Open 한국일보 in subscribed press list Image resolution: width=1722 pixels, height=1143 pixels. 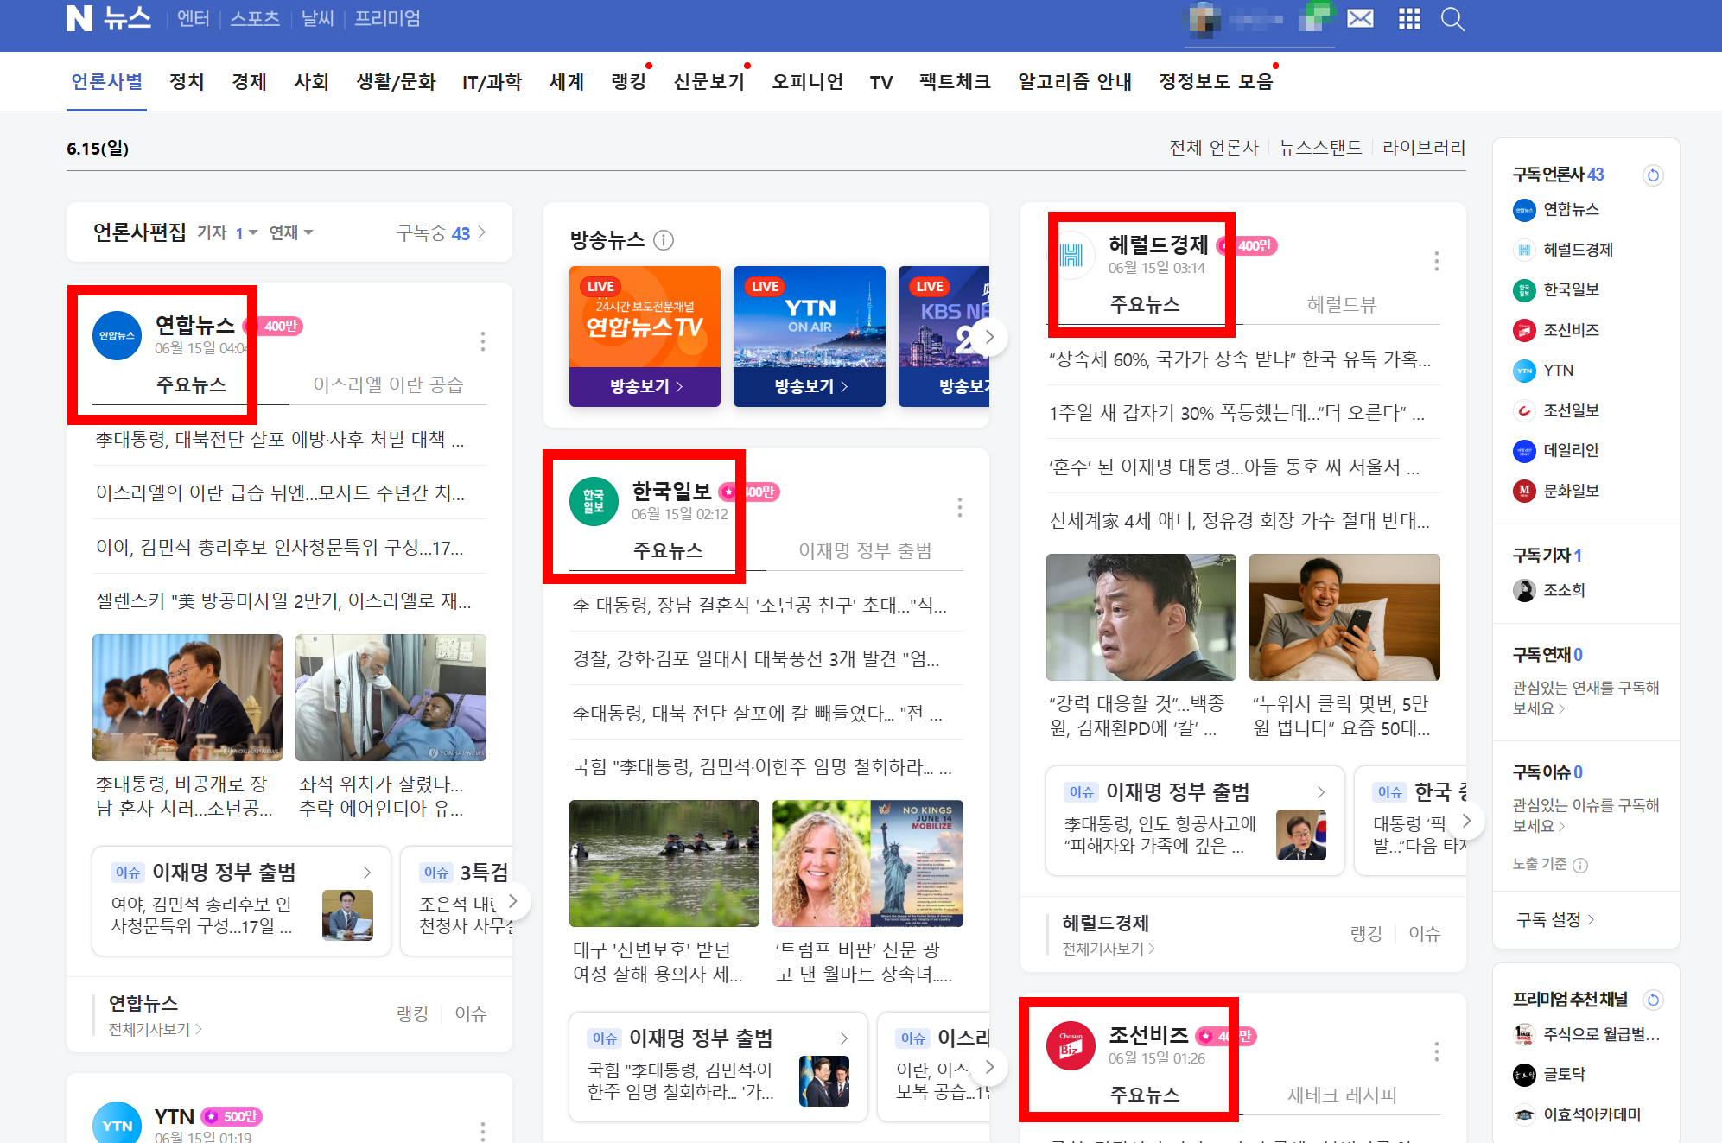coord(1570,289)
